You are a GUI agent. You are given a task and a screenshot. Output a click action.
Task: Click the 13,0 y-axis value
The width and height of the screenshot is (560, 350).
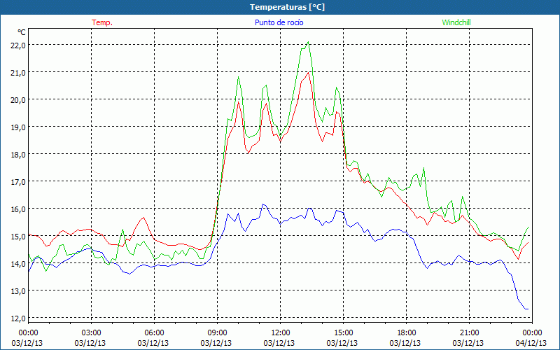[x=18, y=290]
